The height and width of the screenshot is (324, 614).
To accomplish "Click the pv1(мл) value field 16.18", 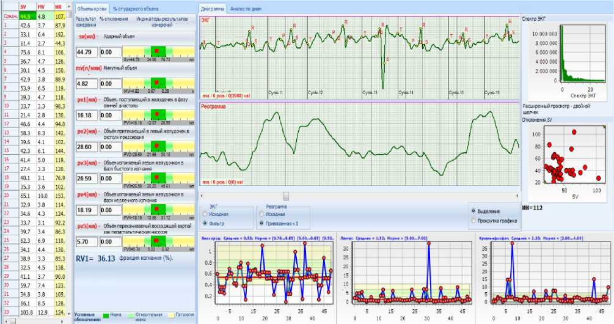I will [x=87, y=115].
